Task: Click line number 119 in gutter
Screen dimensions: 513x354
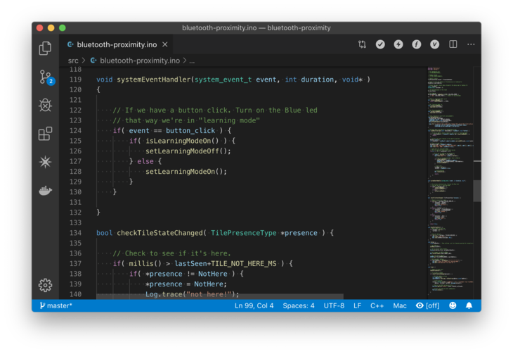Action: tap(75, 80)
